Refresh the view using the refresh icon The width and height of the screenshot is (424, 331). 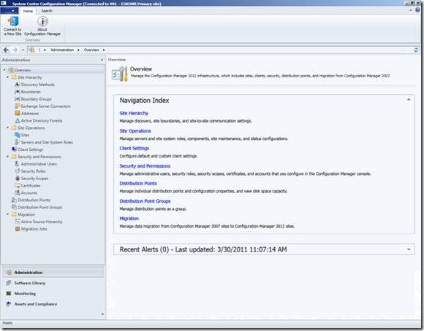[x=416, y=50]
